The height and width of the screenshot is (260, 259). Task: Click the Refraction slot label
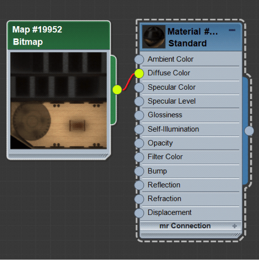(164, 199)
